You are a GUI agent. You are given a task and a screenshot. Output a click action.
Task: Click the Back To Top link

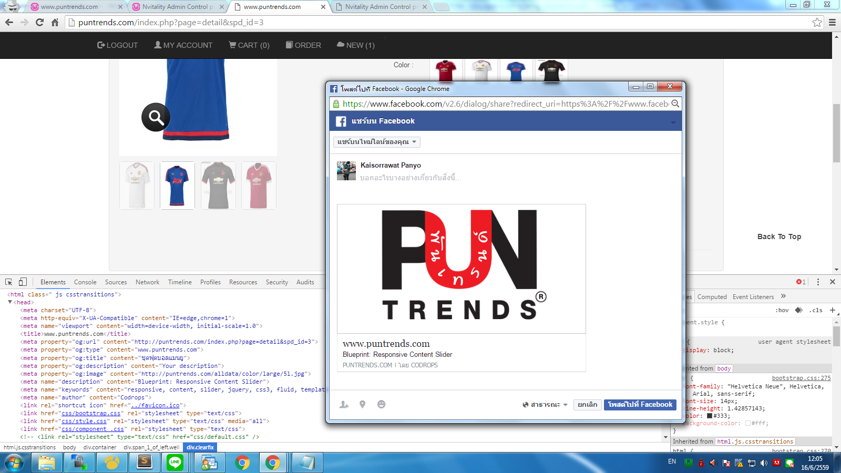click(x=779, y=236)
